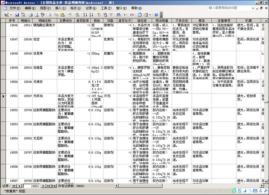Open the Toolbar Options chevron

(161, 15)
